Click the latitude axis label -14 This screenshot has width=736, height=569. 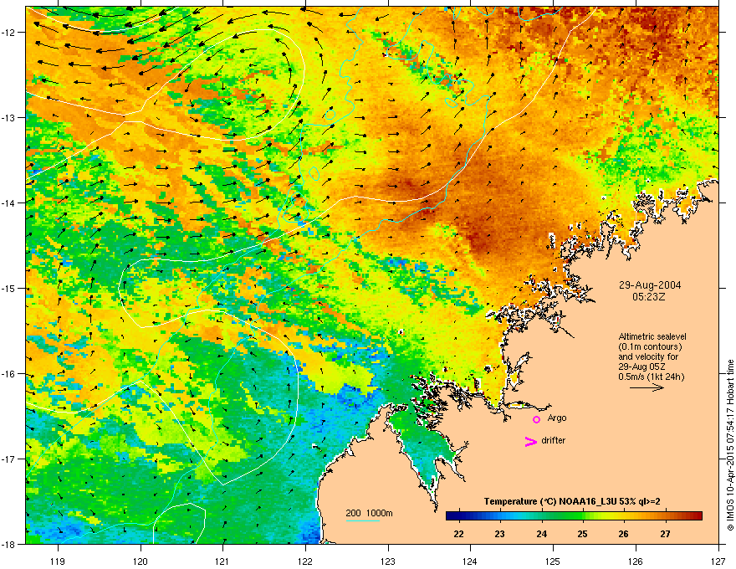[x=9, y=202]
